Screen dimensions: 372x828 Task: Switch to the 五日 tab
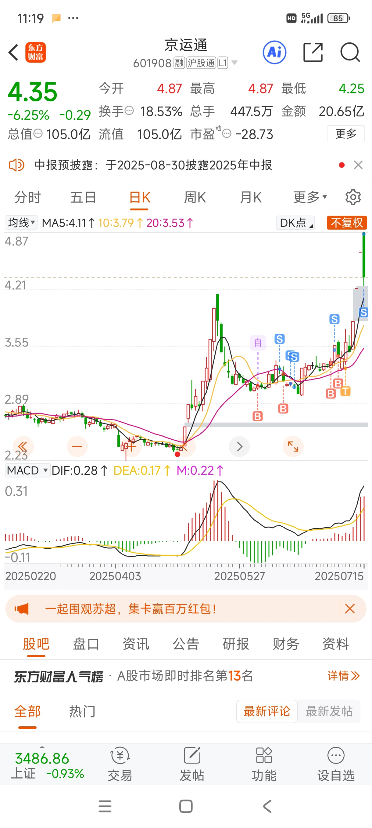click(x=83, y=197)
